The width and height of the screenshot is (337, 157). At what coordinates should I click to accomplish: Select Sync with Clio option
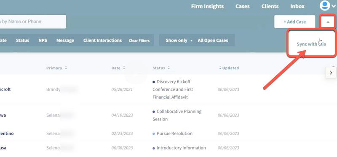coord(311,44)
